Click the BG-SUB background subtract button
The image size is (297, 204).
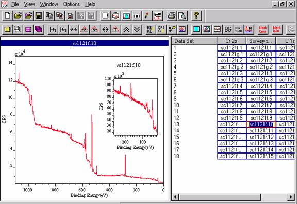[x=238, y=29]
